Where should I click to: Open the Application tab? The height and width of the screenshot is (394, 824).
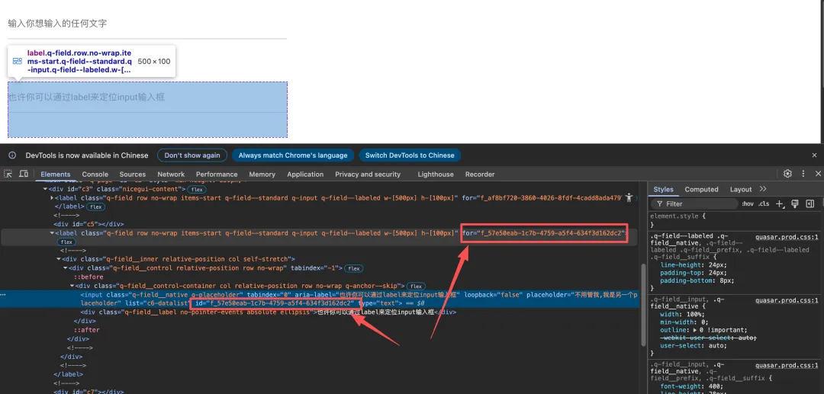305,175
